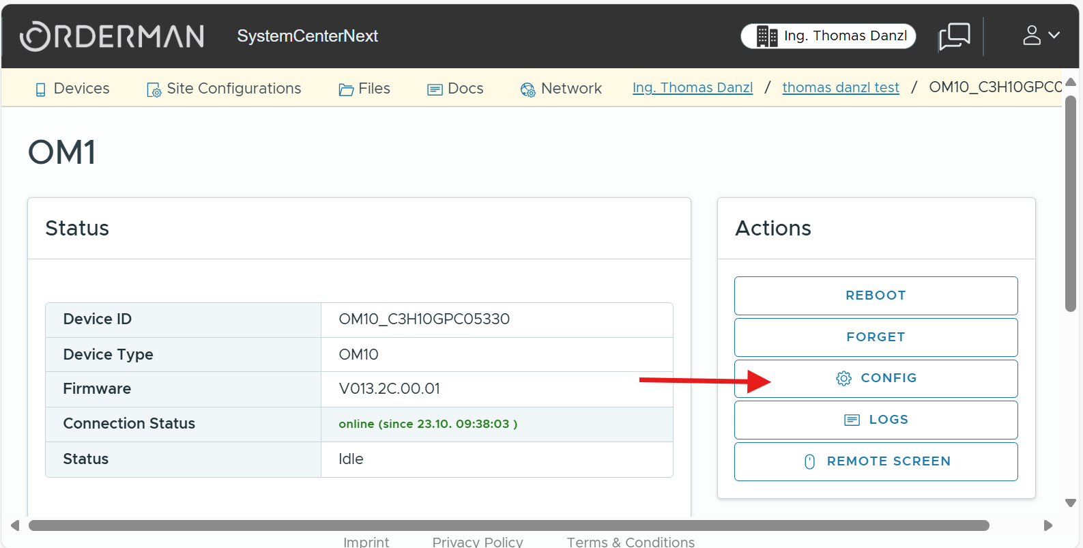The height and width of the screenshot is (548, 1083).
Task: Open the user account menu
Action: (1040, 35)
